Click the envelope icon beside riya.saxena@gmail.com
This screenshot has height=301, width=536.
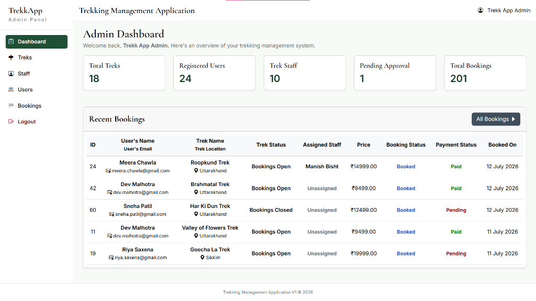click(x=111, y=258)
